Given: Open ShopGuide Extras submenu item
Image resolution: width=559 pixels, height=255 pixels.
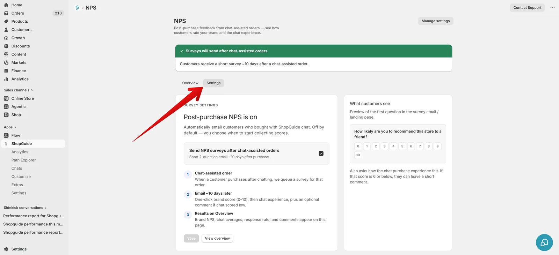Looking at the screenshot, I should pyautogui.click(x=17, y=185).
